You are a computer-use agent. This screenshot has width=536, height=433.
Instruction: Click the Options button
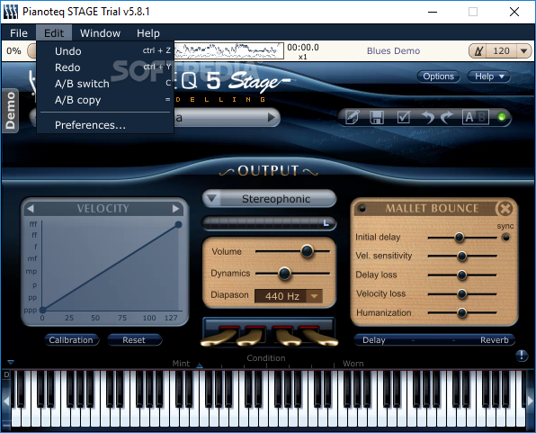[438, 77]
